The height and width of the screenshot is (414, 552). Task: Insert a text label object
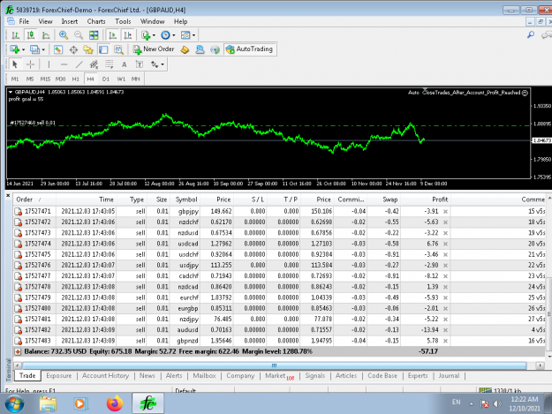coord(140,64)
